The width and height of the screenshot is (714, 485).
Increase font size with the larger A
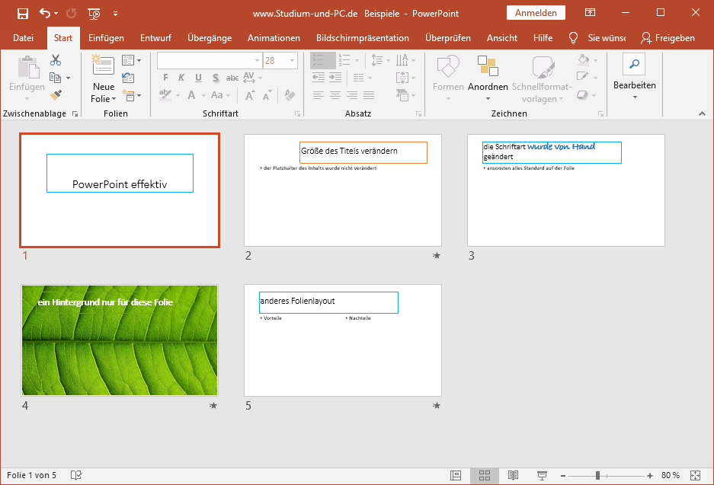point(249,95)
